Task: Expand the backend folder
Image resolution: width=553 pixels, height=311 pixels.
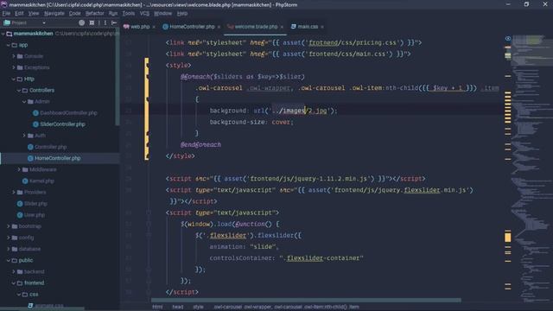Action: click(14, 271)
